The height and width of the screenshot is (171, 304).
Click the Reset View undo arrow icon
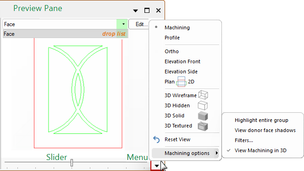156,139
